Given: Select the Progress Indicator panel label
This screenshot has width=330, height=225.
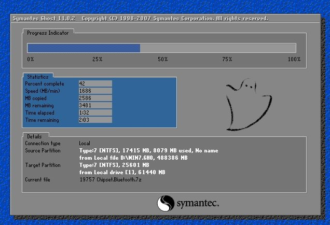Looking at the screenshot, I should 48,33.
